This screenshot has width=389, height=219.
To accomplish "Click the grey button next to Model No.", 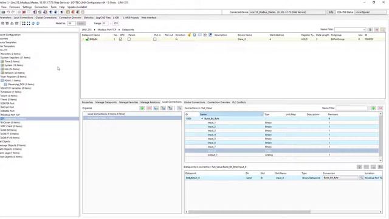I will pos(81,23).
